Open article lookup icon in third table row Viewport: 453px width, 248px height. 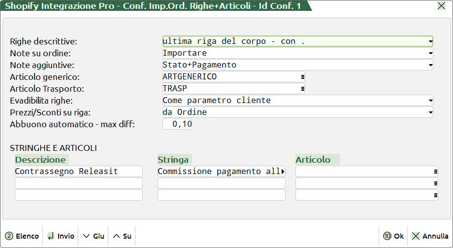coord(436,195)
